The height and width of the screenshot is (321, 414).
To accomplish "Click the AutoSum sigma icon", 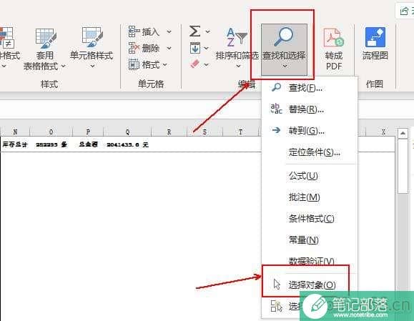I will coord(195,31).
